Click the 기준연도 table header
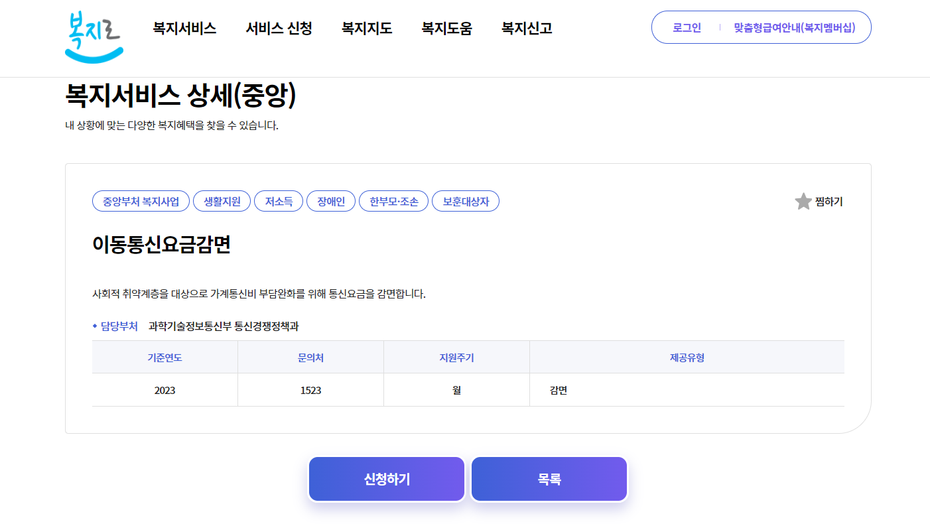 (165, 357)
